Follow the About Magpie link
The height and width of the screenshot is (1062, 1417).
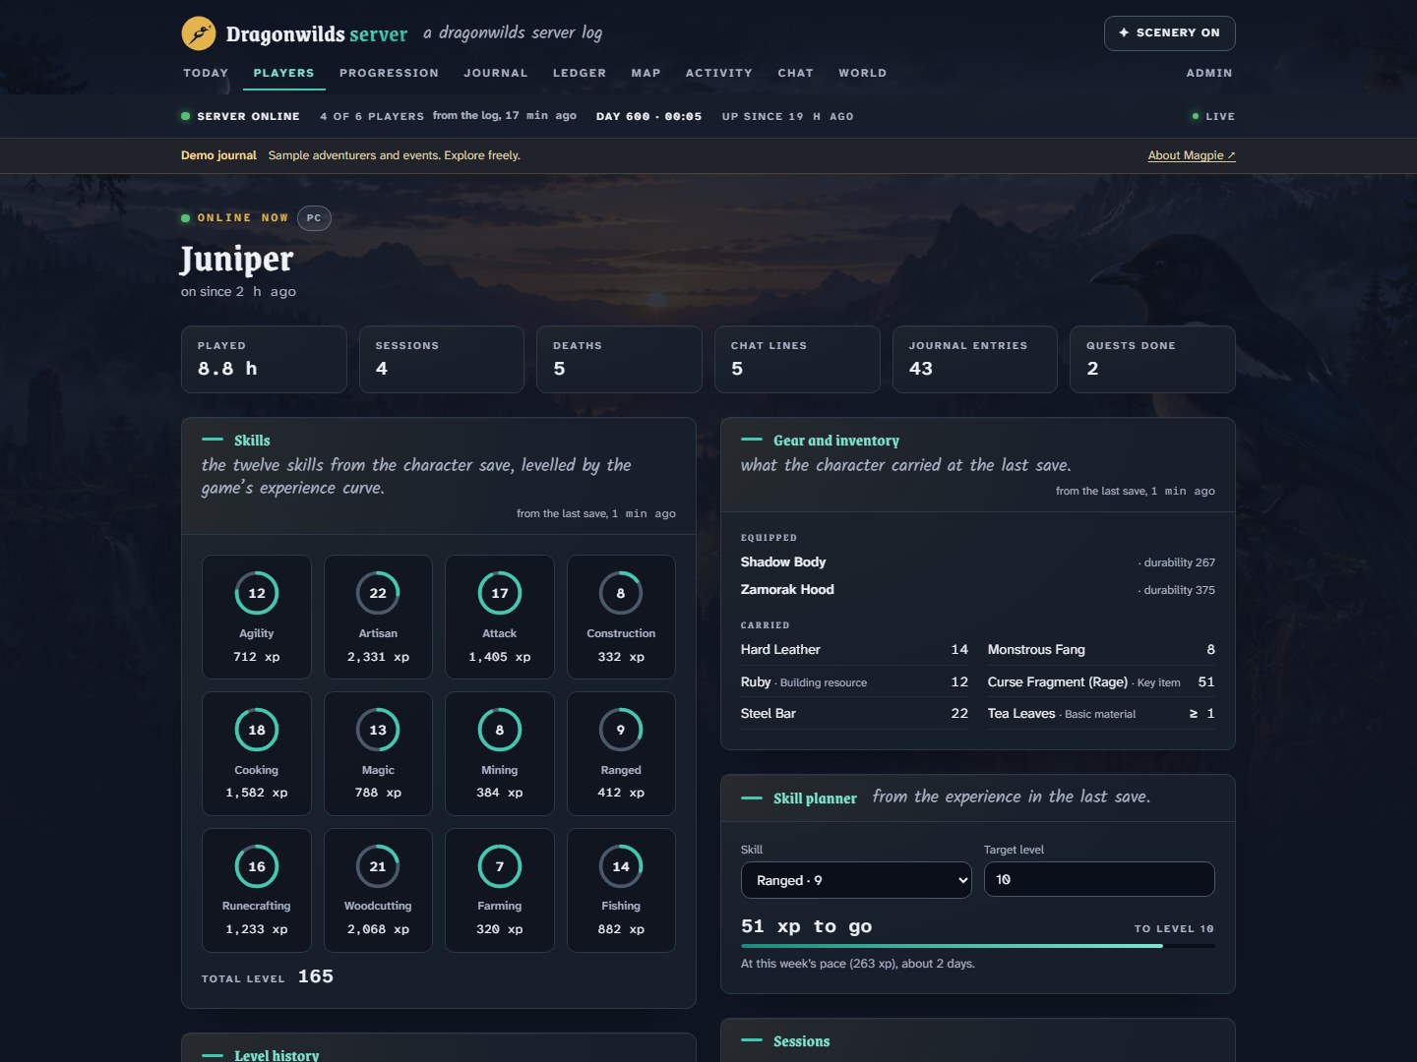coord(1192,155)
